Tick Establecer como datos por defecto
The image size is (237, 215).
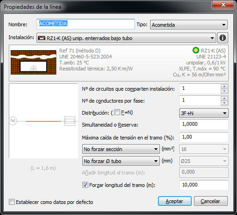point(12,202)
